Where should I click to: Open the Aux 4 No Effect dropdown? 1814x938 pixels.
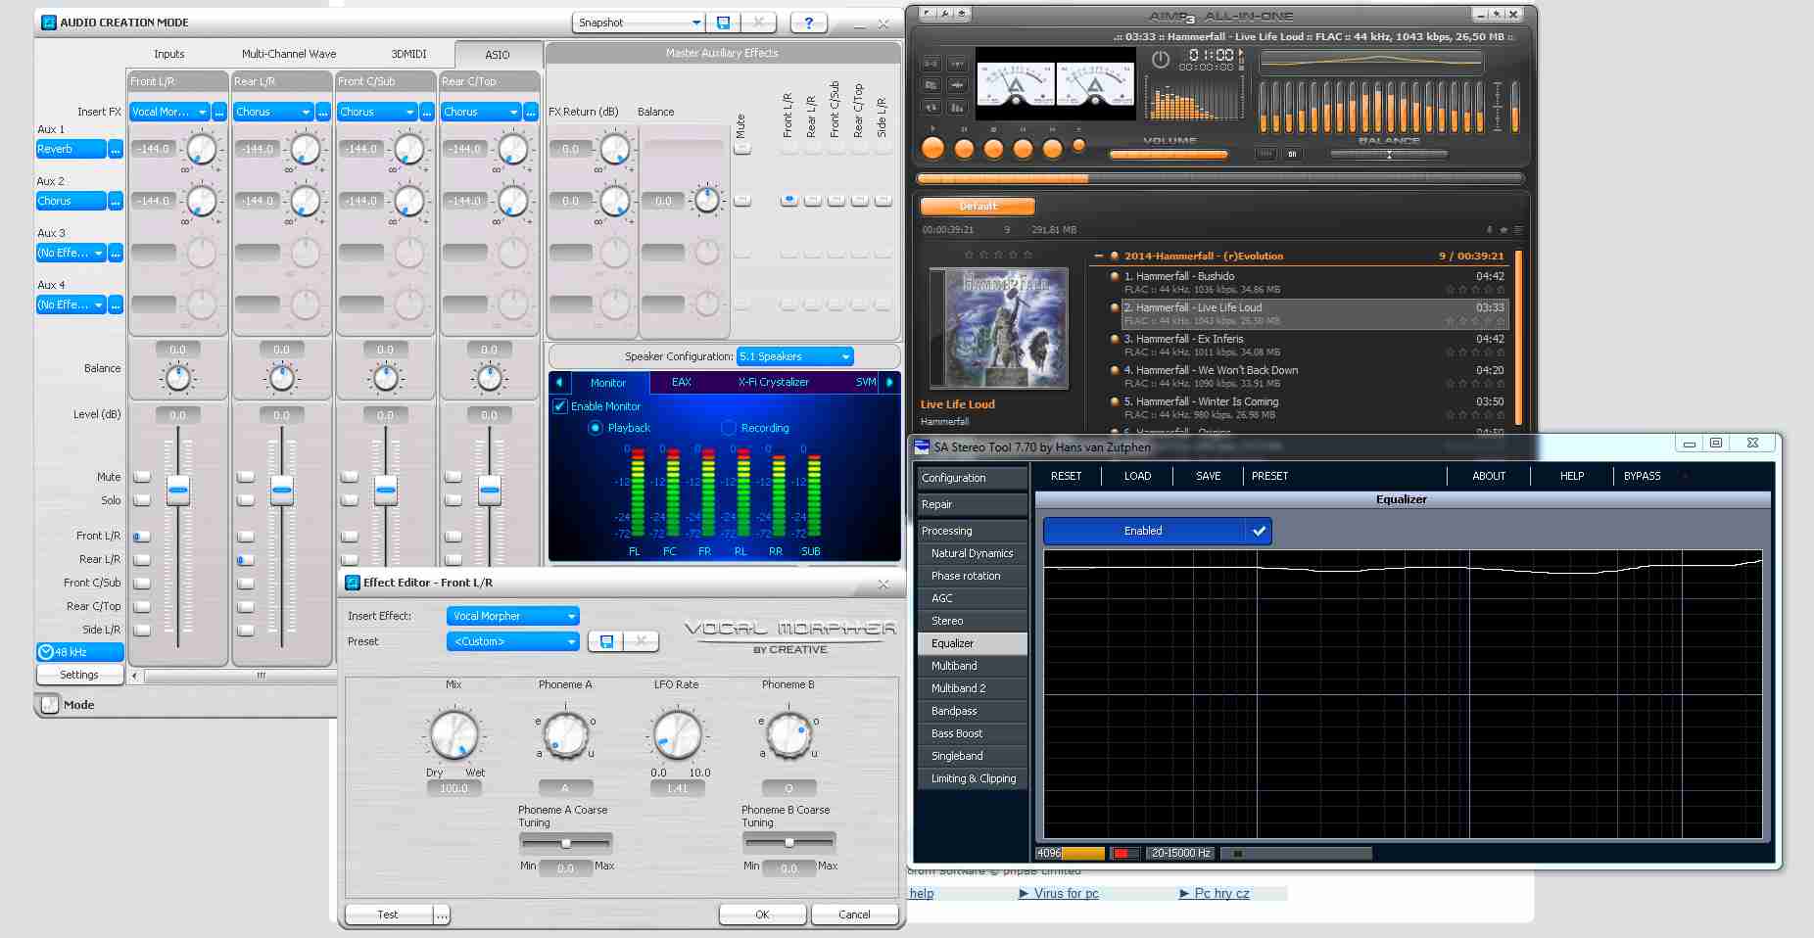coord(72,305)
